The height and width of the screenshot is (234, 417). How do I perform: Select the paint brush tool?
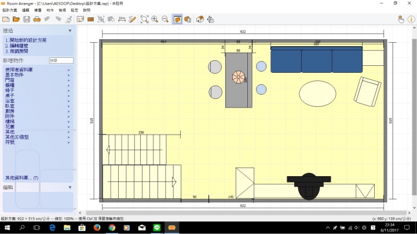click(x=68, y=20)
